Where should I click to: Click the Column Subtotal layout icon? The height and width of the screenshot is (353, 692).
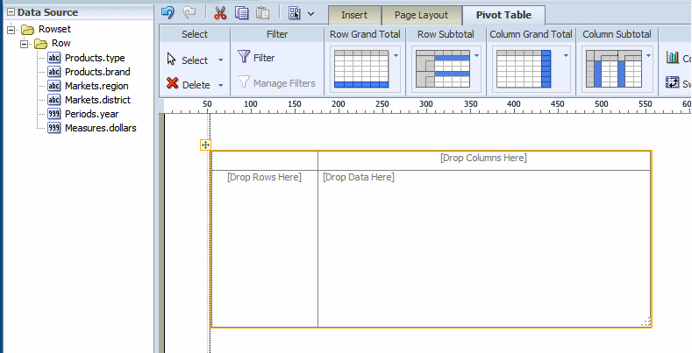click(614, 68)
